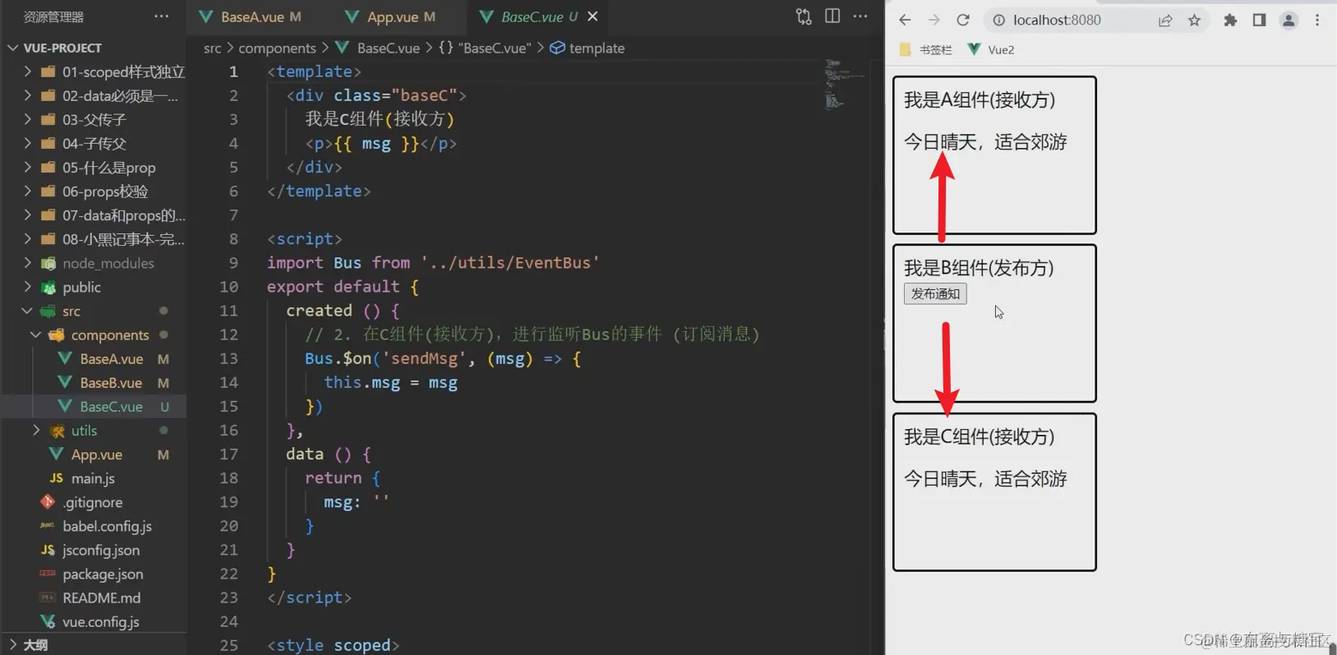Open App.vue in the file tree
1337x655 pixels.
point(94,454)
